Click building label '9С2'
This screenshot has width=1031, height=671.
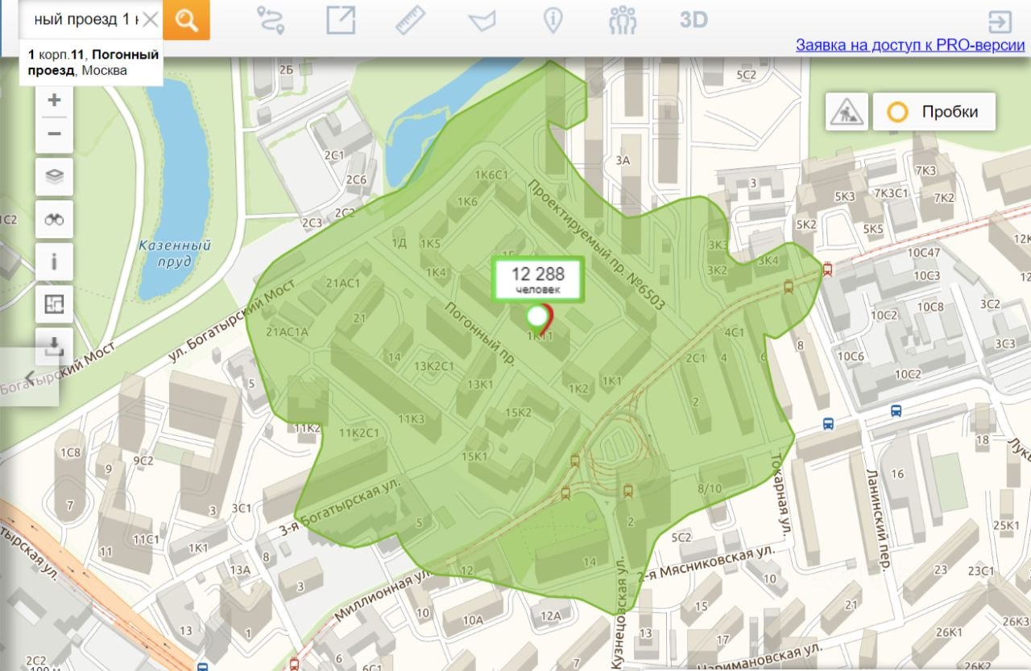pyautogui.click(x=143, y=461)
